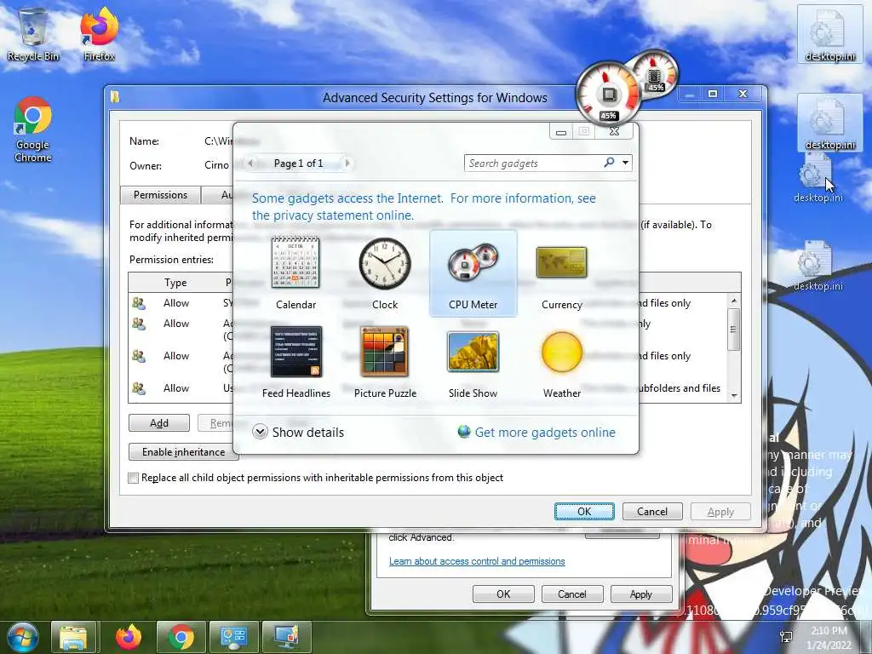Open Get more gadgets online link
Viewport: 872px width, 654px height.
point(536,432)
